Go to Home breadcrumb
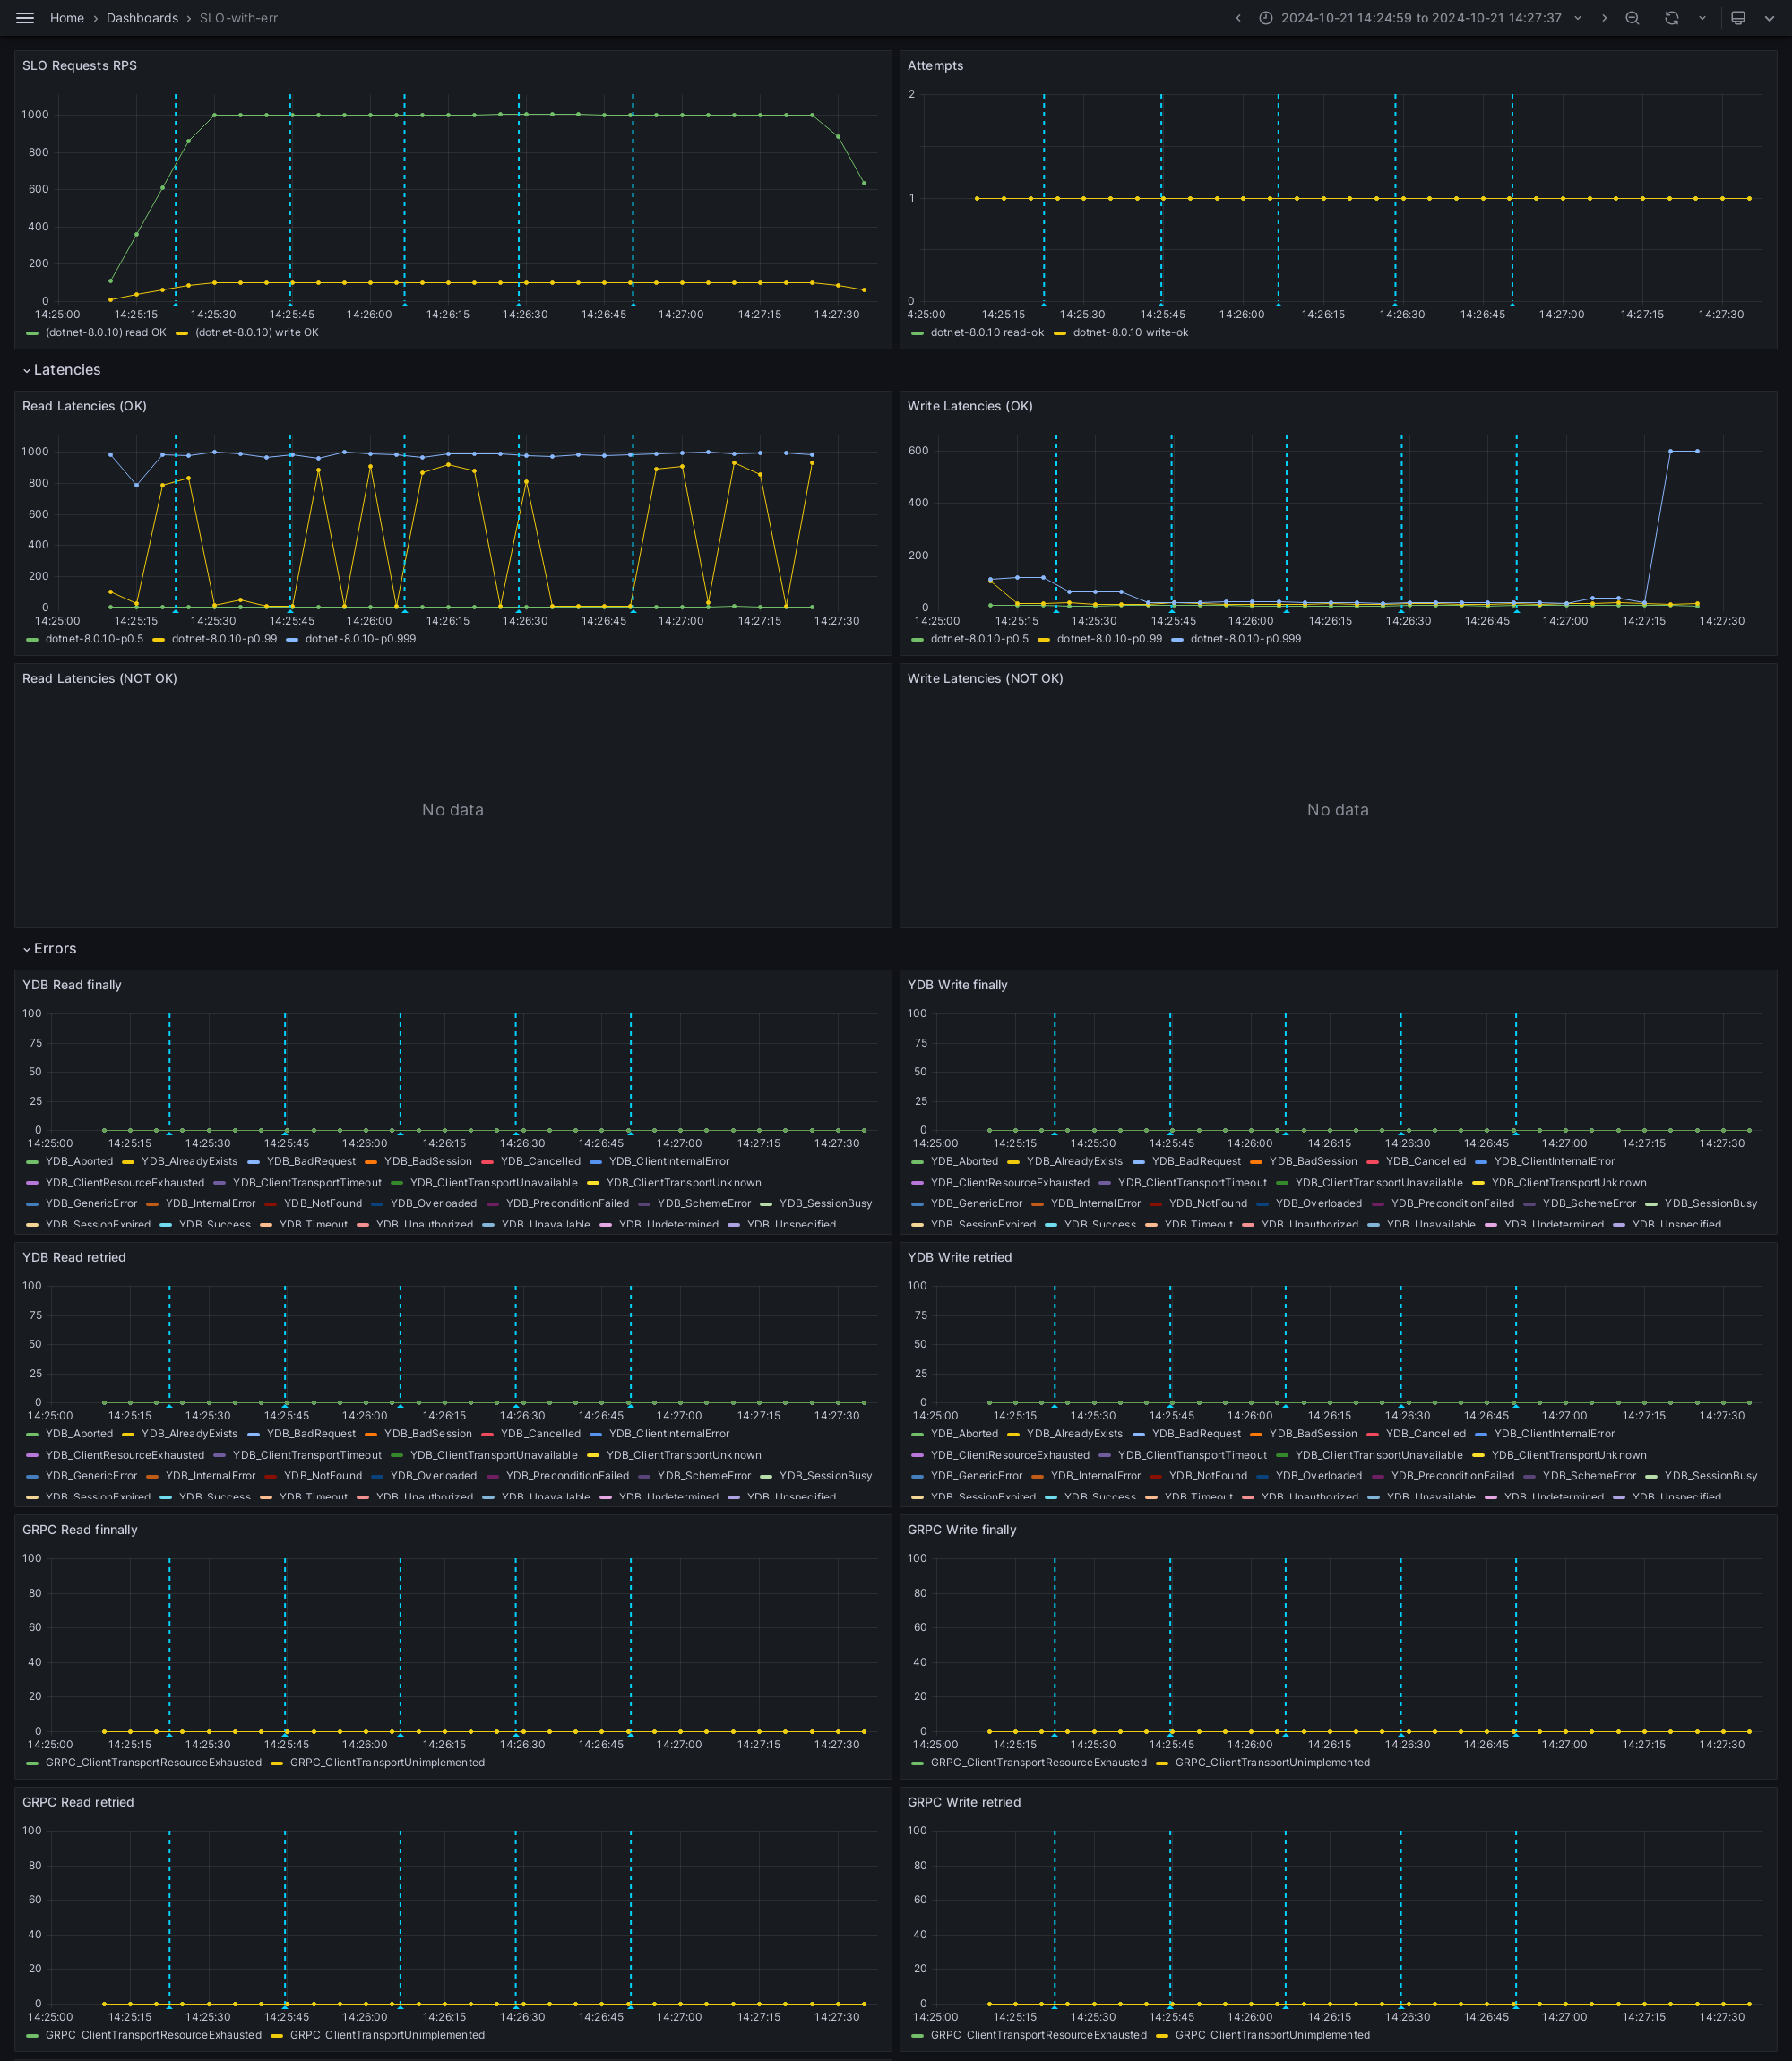 click(x=67, y=18)
